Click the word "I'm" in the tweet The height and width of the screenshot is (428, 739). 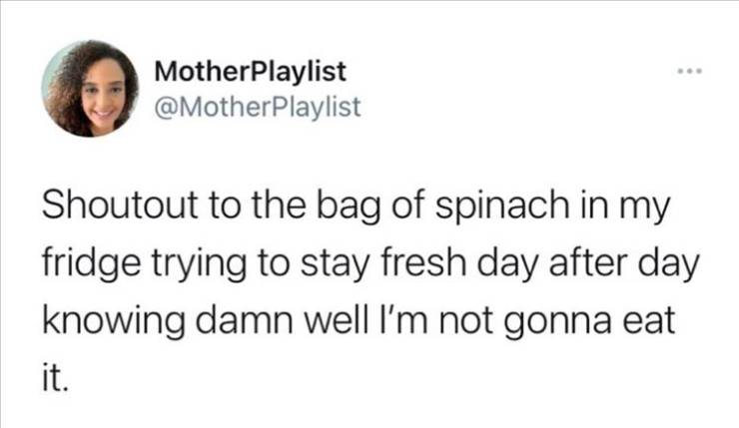[x=401, y=319]
